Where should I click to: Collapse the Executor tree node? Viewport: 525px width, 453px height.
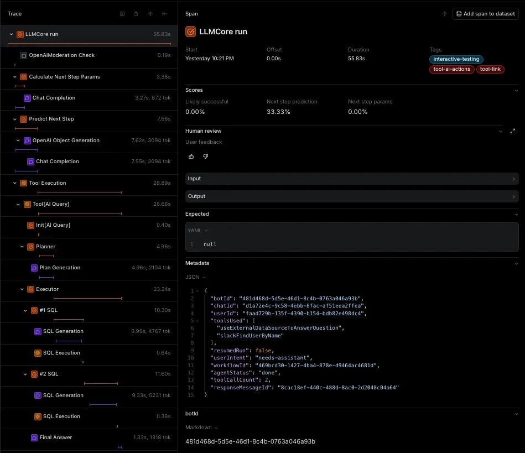(22, 289)
